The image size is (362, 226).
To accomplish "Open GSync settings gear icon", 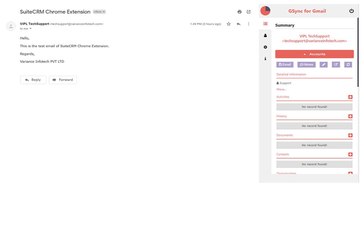I will pyautogui.click(x=265, y=47).
